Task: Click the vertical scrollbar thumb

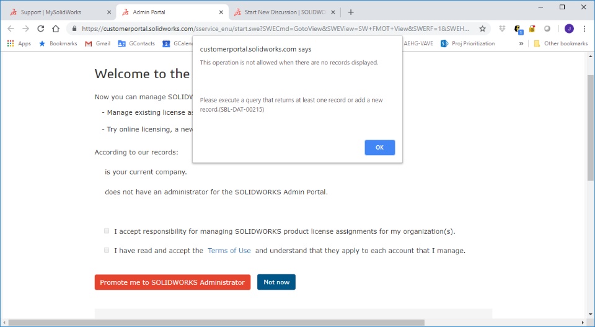Action: coord(591,127)
